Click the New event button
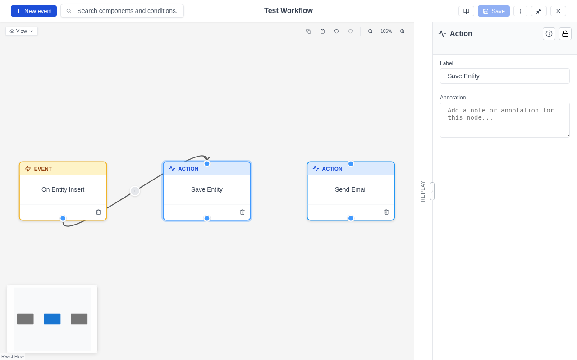Screen dimensions: 577x360 (34, 11)
